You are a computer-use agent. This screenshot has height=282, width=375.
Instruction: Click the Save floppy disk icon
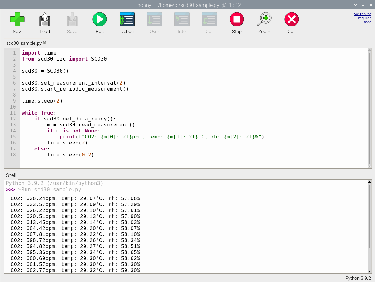click(x=72, y=20)
